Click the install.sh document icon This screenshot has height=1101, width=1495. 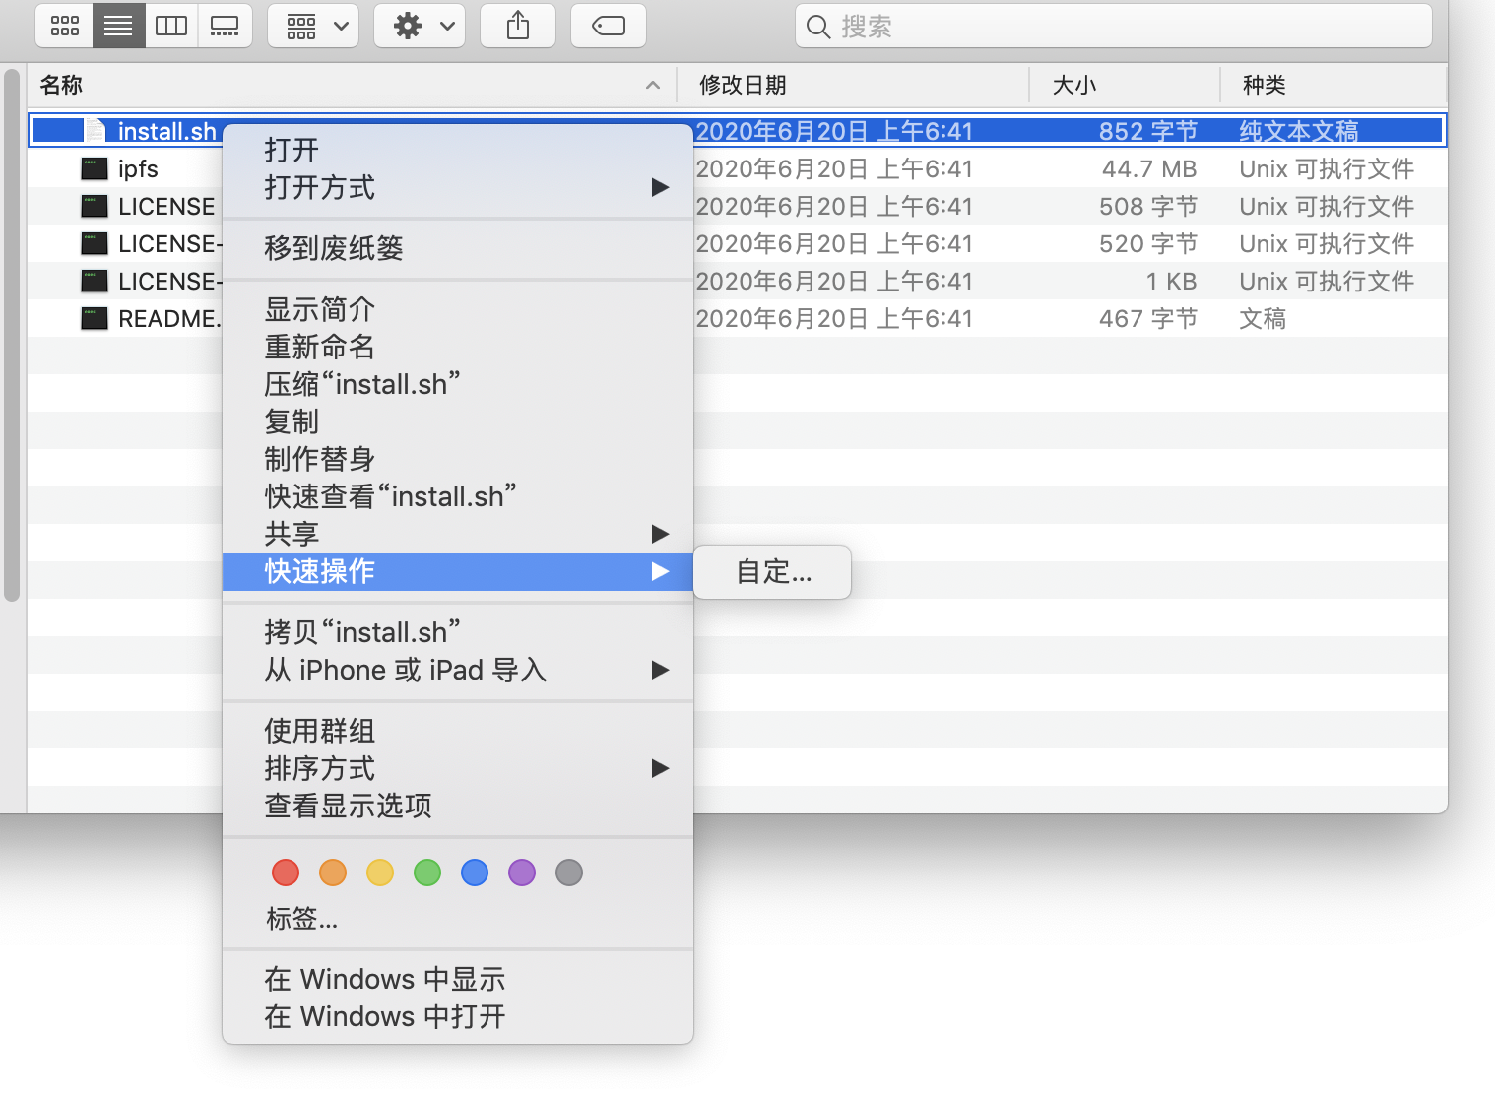point(95,129)
